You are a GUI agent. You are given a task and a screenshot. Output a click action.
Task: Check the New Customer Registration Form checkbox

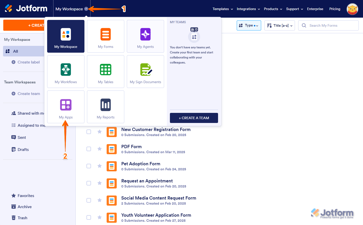[89, 132]
